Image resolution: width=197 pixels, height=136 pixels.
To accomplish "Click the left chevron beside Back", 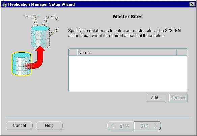I will click(x=113, y=126).
